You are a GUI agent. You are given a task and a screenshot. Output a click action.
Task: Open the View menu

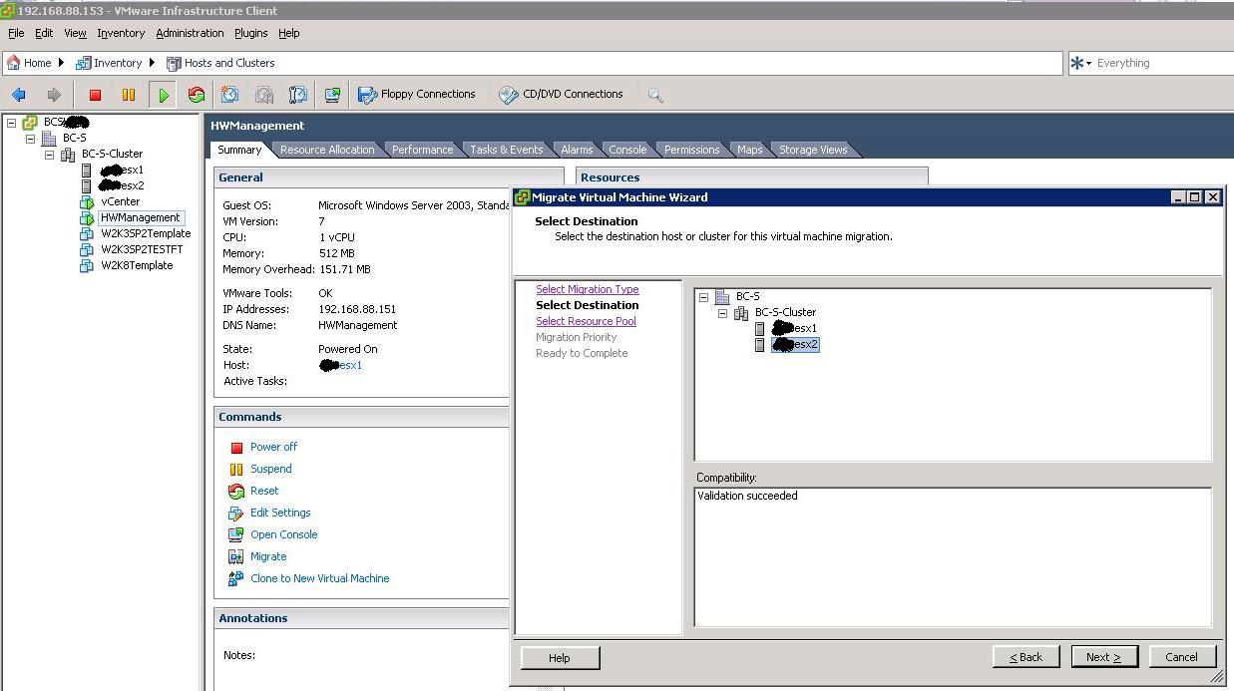coord(75,33)
